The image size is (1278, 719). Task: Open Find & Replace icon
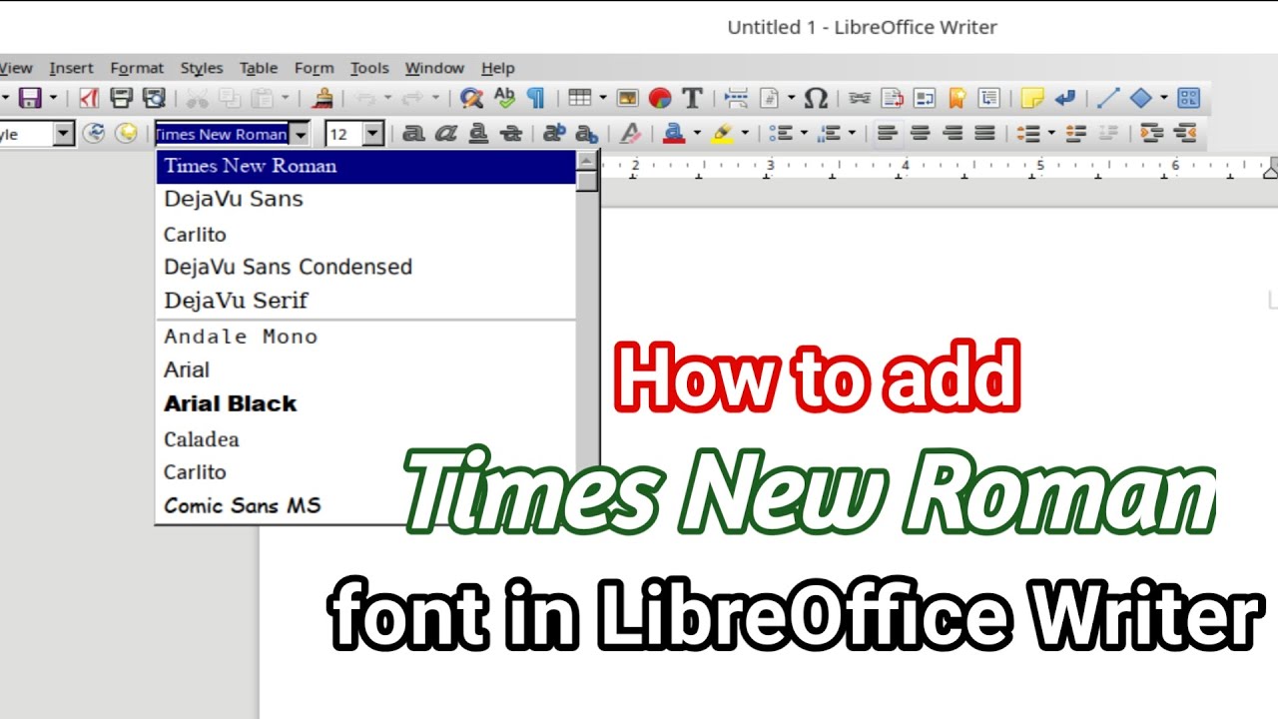pyautogui.click(x=471, y=98)
